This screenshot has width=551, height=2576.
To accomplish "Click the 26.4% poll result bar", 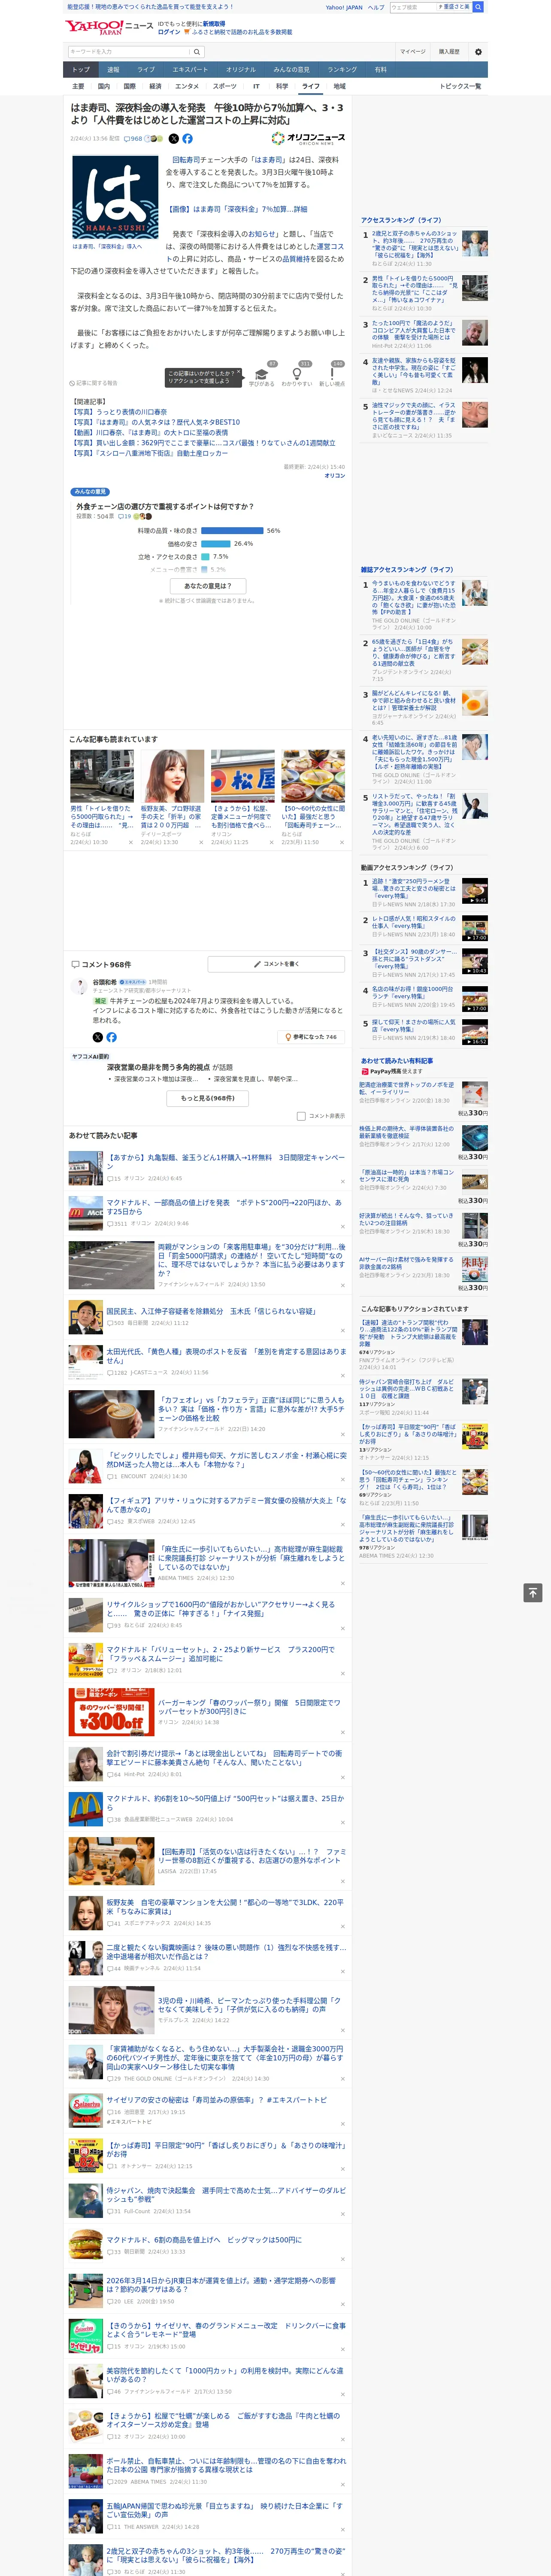I will (216, 543).
